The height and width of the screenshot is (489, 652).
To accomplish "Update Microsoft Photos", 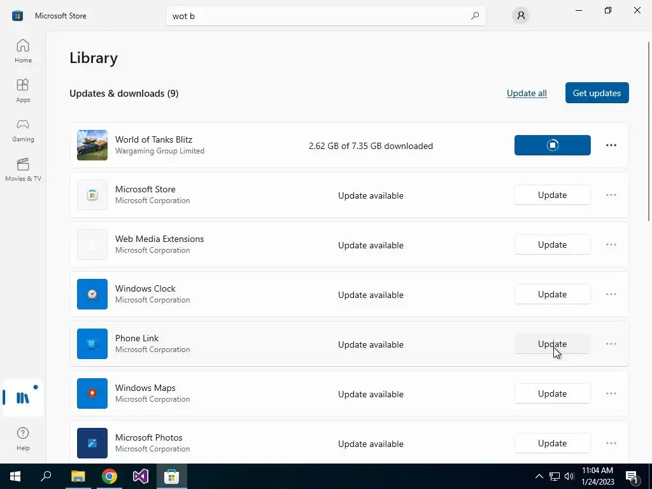I will pyautogui.click(x=552, y=443).
